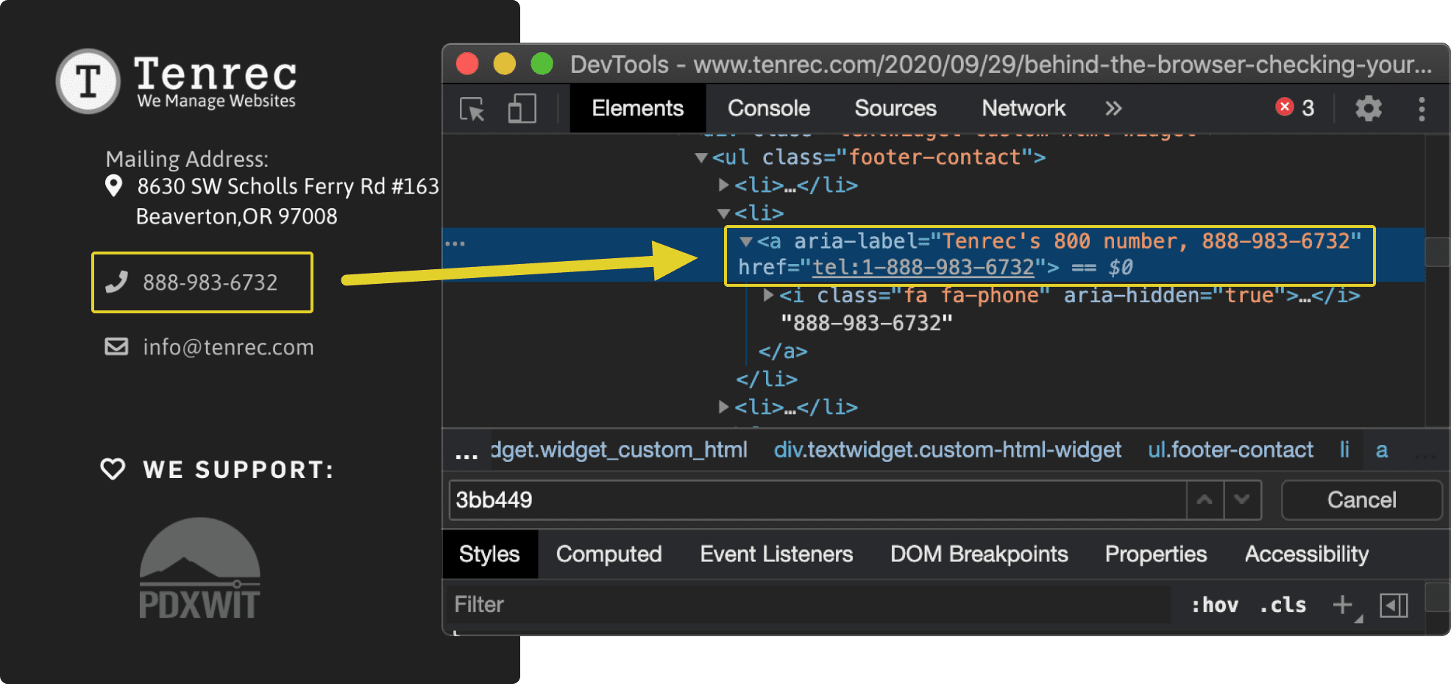Add a new style rule plus icon

(x=1344, y=605)
